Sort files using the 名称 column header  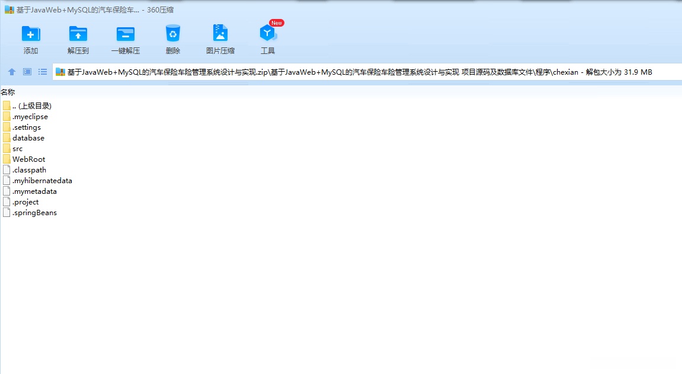pos(8,92)
